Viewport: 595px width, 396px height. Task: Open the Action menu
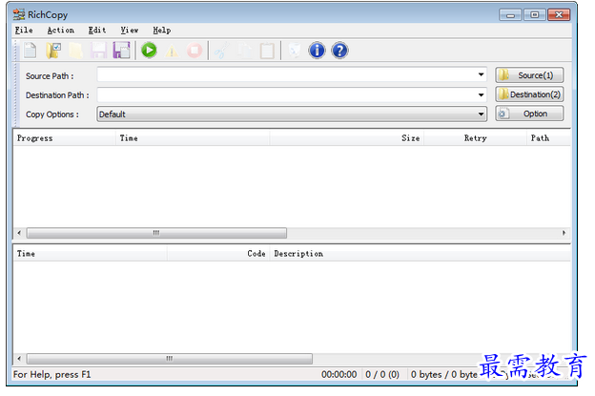click(60, 31)
